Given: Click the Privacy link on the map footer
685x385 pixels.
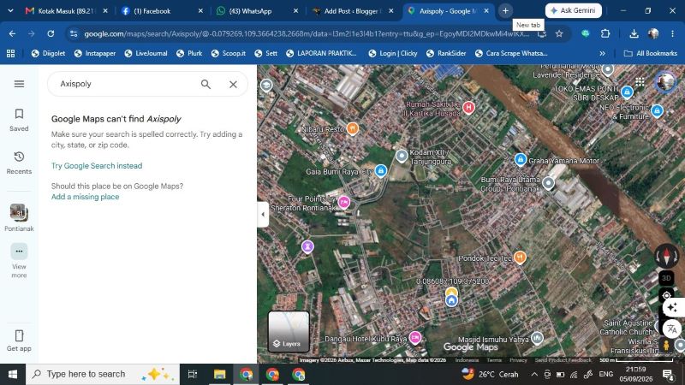Looking at the screenshot, I should (518, 360).
